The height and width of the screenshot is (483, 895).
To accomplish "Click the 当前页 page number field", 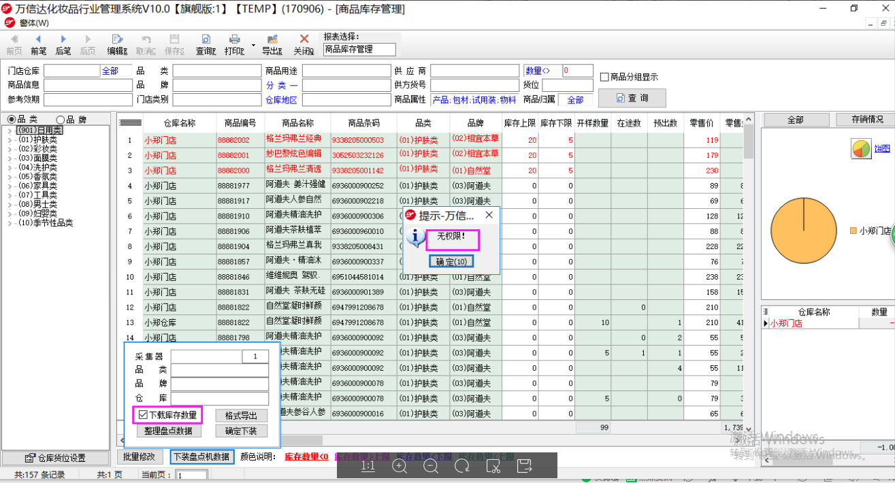I will pyautogui.click(x=192, y=476).
